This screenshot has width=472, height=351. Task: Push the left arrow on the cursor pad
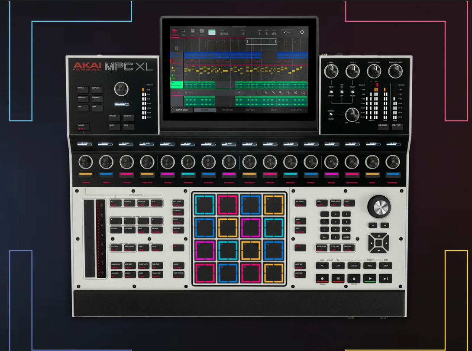tap(372, 243)
